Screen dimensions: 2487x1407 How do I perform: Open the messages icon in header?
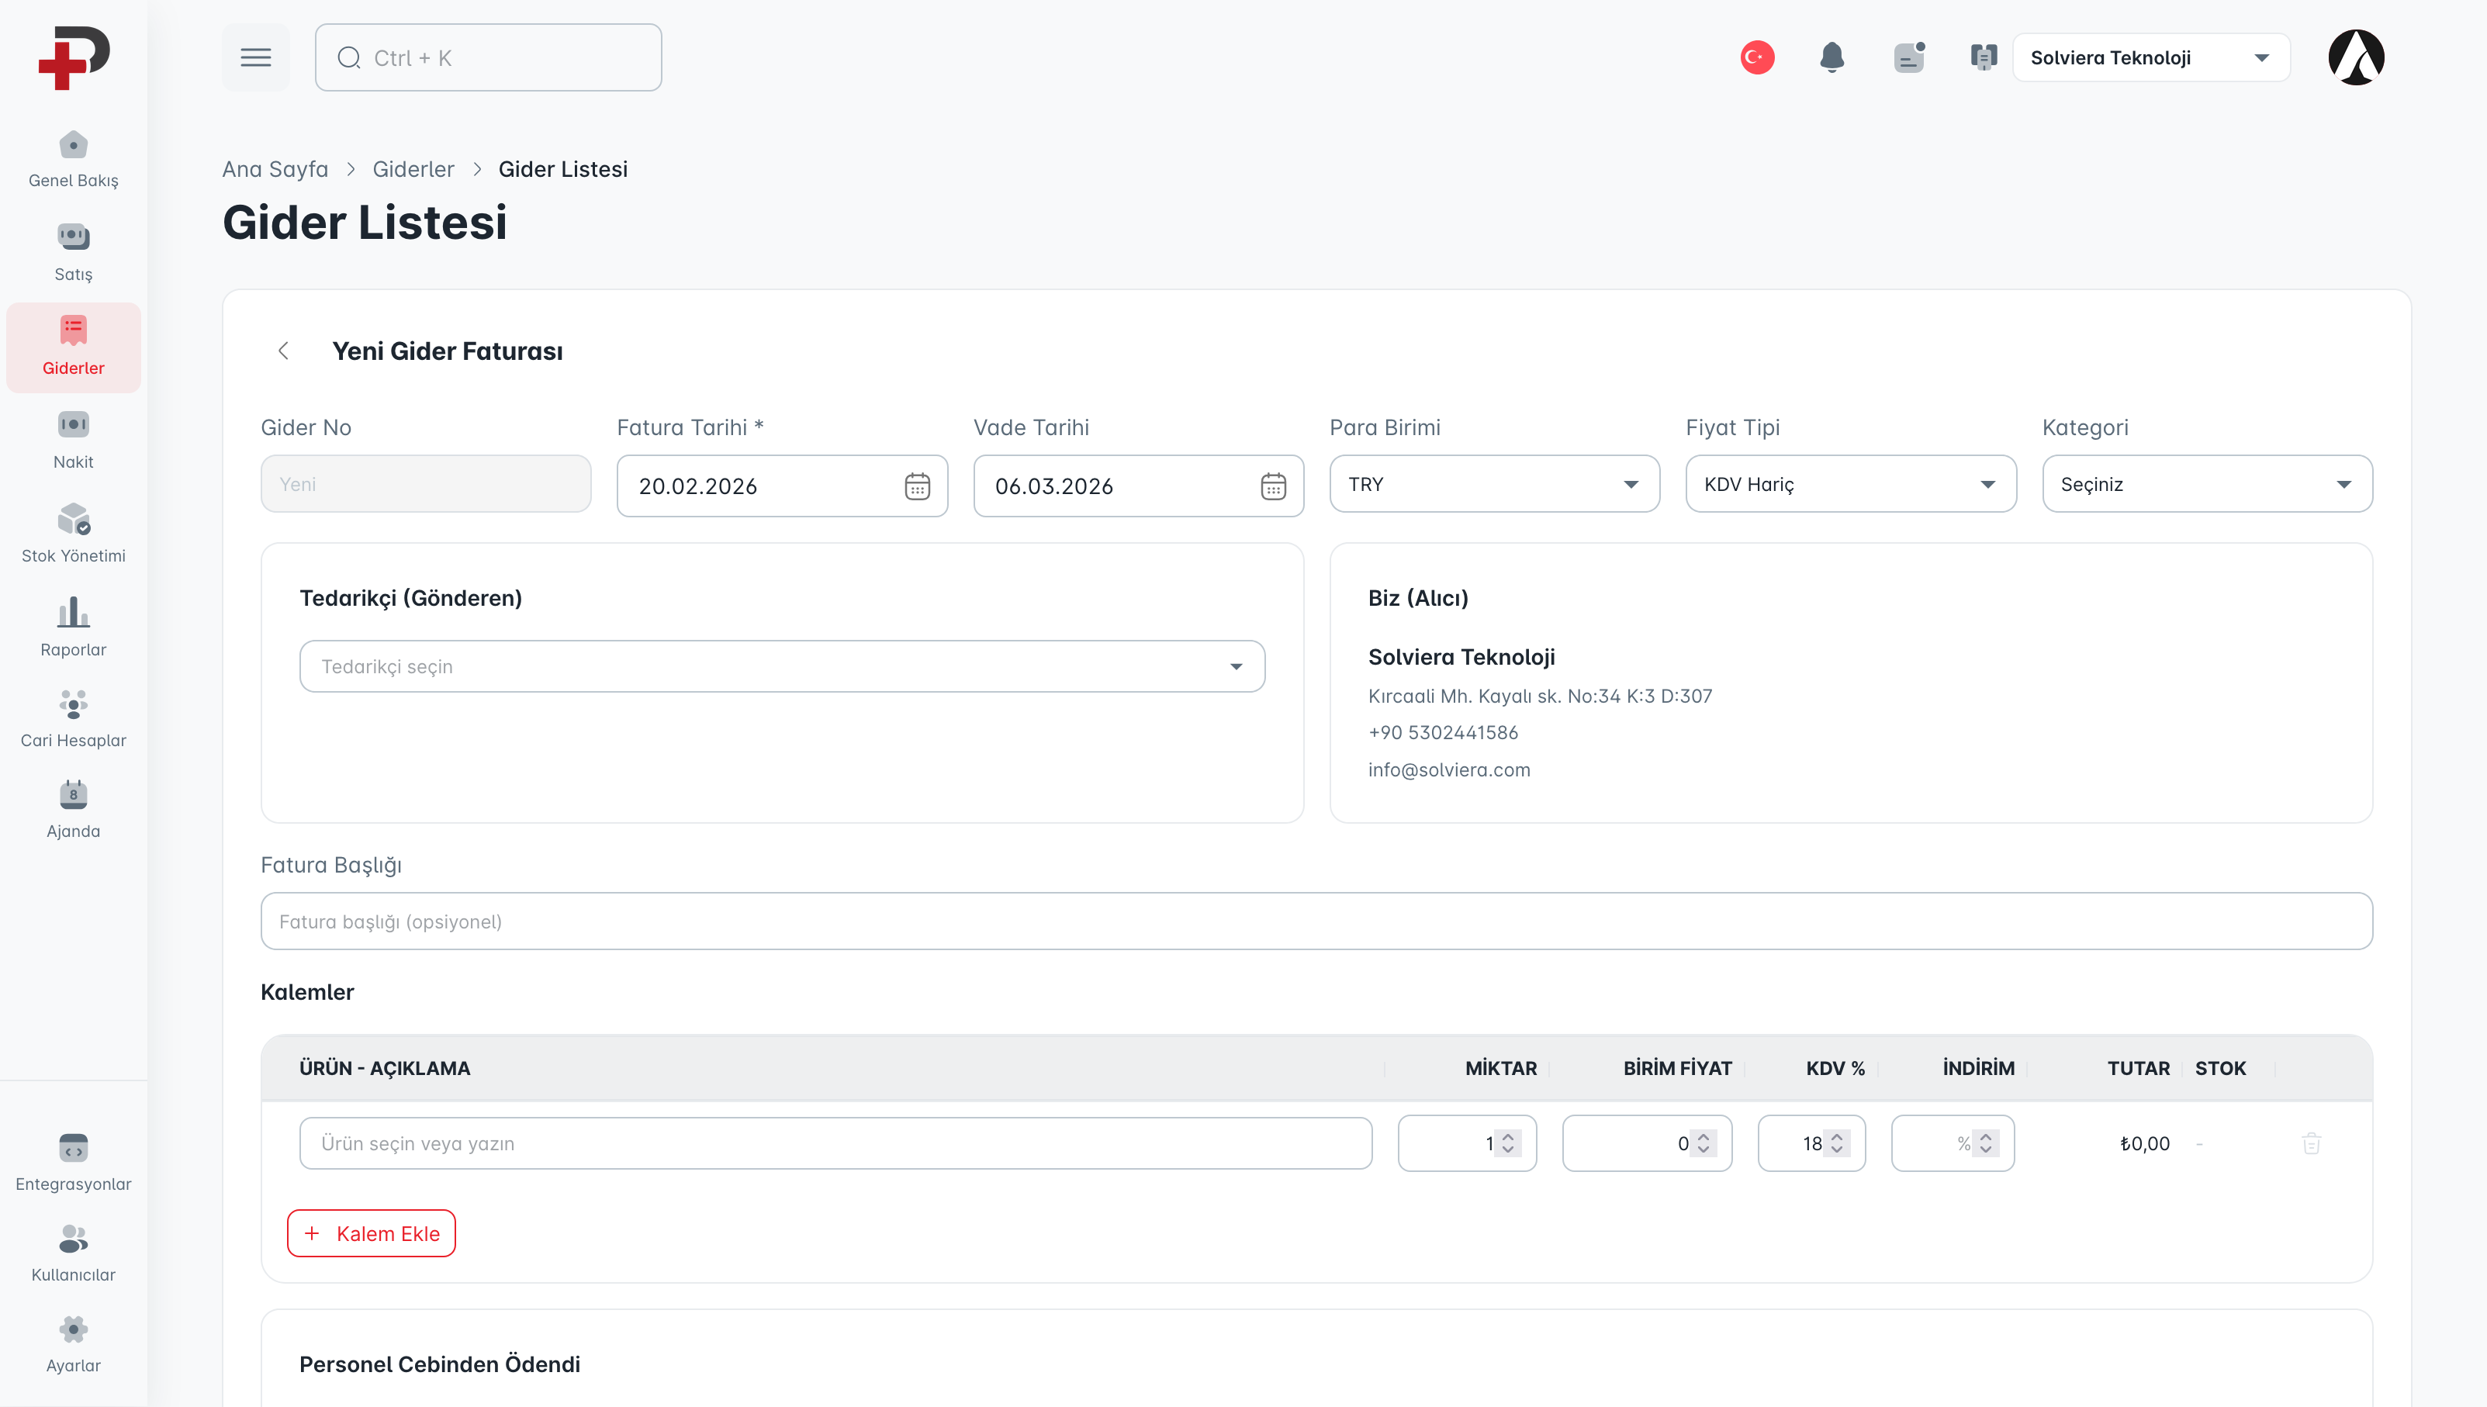[x=1908, y=58]
